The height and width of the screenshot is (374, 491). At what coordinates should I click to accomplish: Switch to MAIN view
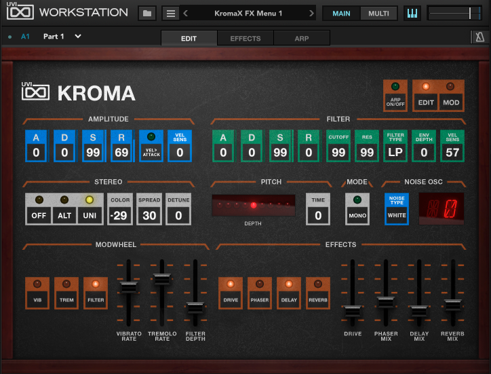click(341, 14)
